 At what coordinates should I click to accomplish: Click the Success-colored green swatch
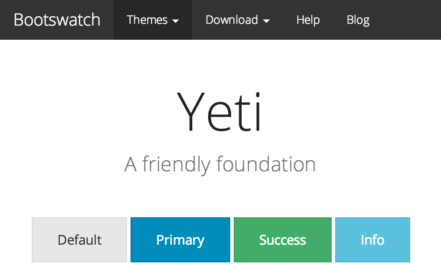coord(282,239)
